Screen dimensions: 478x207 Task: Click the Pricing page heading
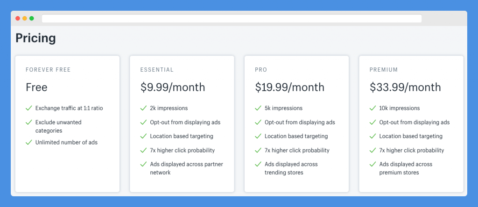35,39
